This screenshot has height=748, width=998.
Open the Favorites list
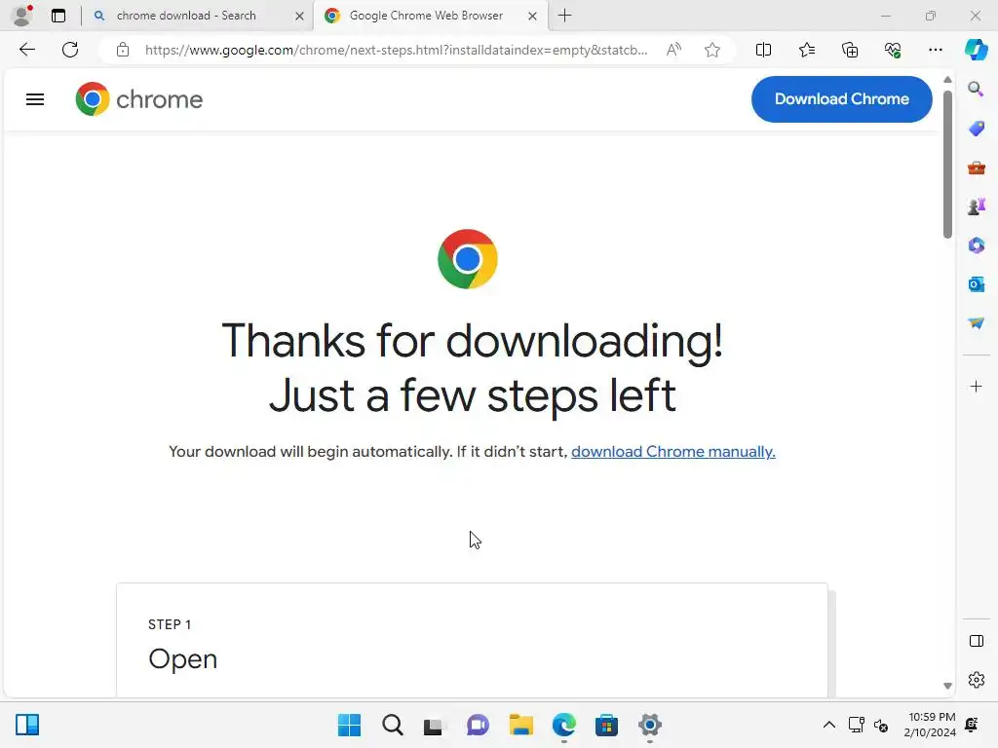click(806, 50)
